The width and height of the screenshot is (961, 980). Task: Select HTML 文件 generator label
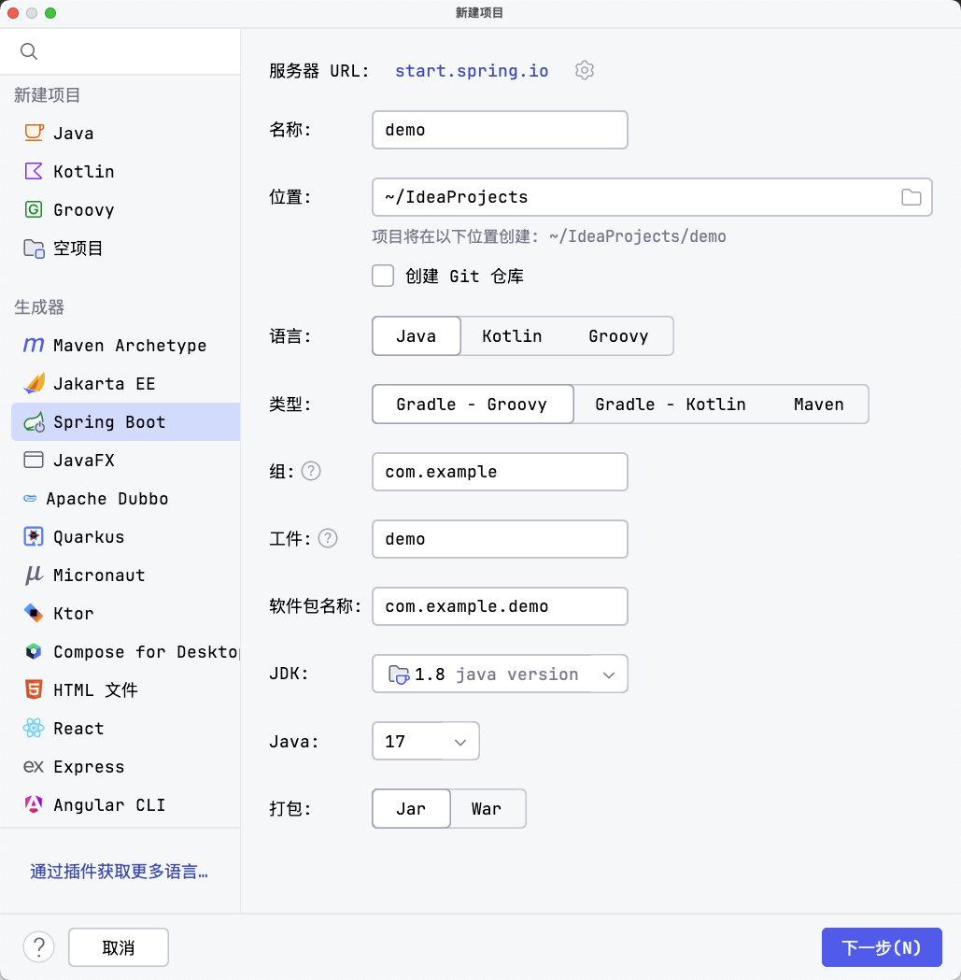coord(95,690)
